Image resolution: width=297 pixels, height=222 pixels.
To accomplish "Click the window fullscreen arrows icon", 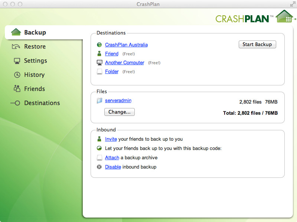I will [293, 4].
